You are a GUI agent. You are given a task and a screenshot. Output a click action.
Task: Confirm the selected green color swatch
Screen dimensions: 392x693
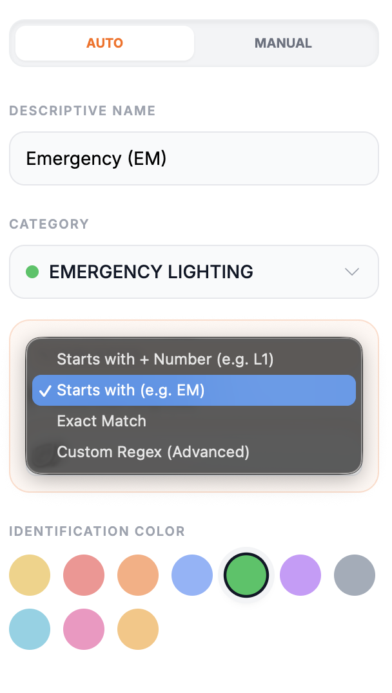(246, 575)
